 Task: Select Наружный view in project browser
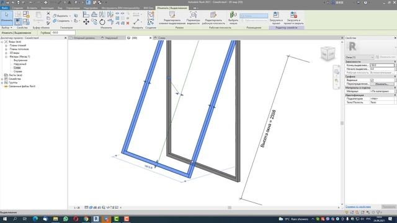20,64
